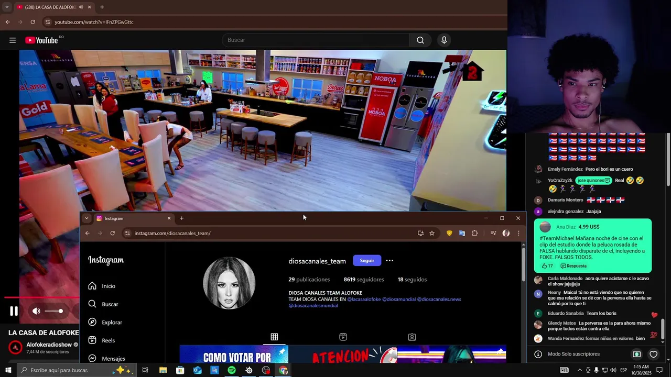Open profile options three-dot menu

[389, 260]
